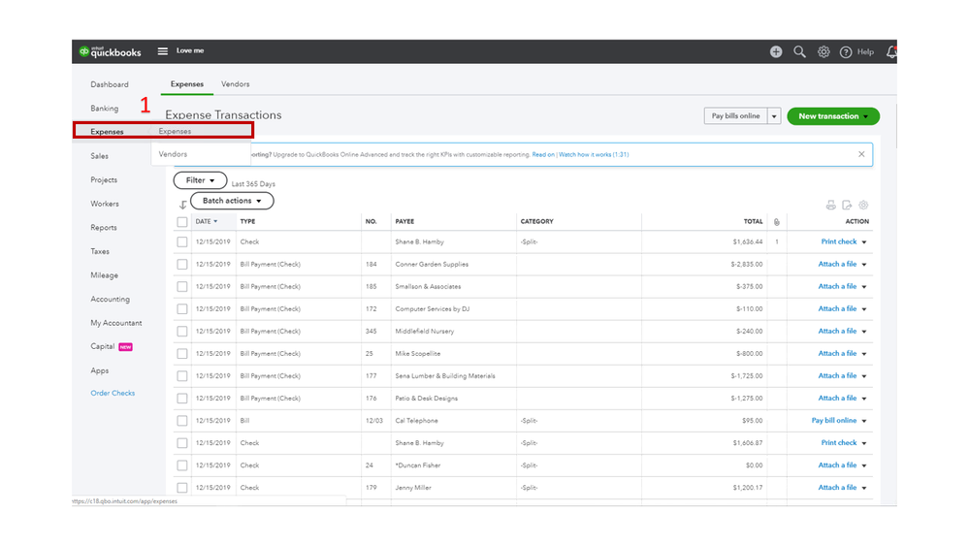969x545 pixels.
Task: Open the Create plus icon
Action: pyautogui.click(x=776, y=52)
